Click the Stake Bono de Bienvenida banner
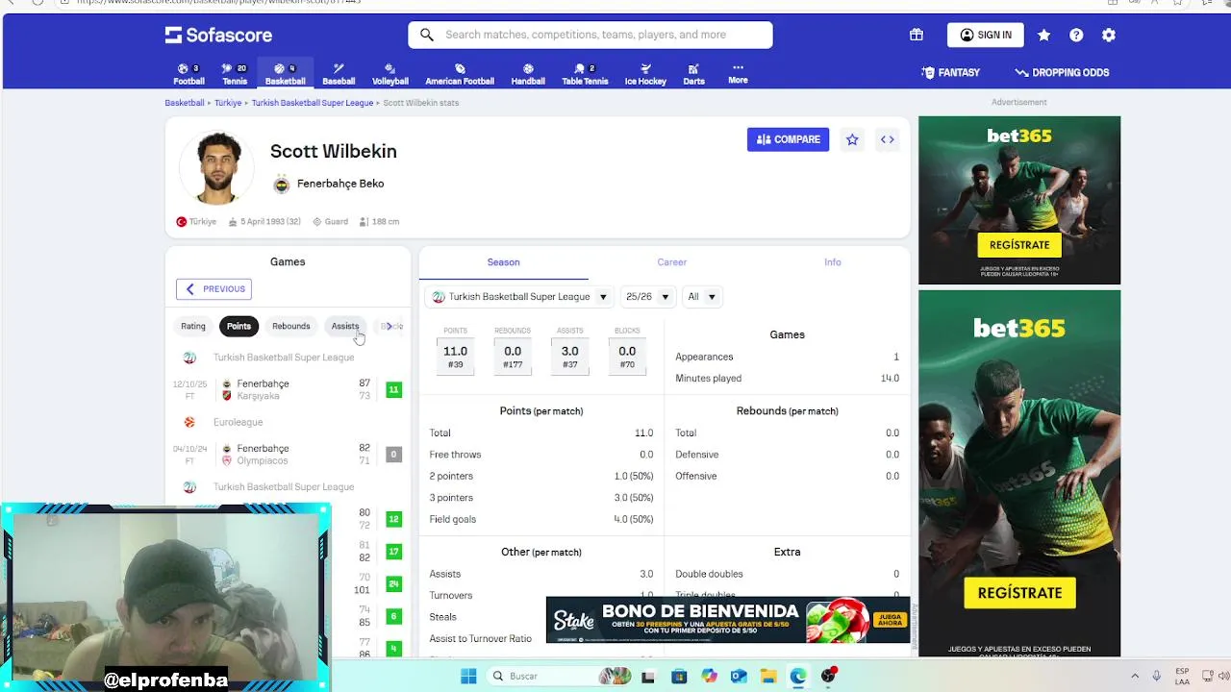 click(727, 620)
